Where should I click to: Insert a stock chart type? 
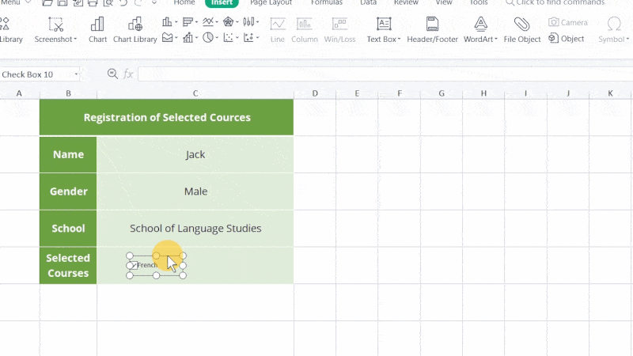[x=248, y=22]
